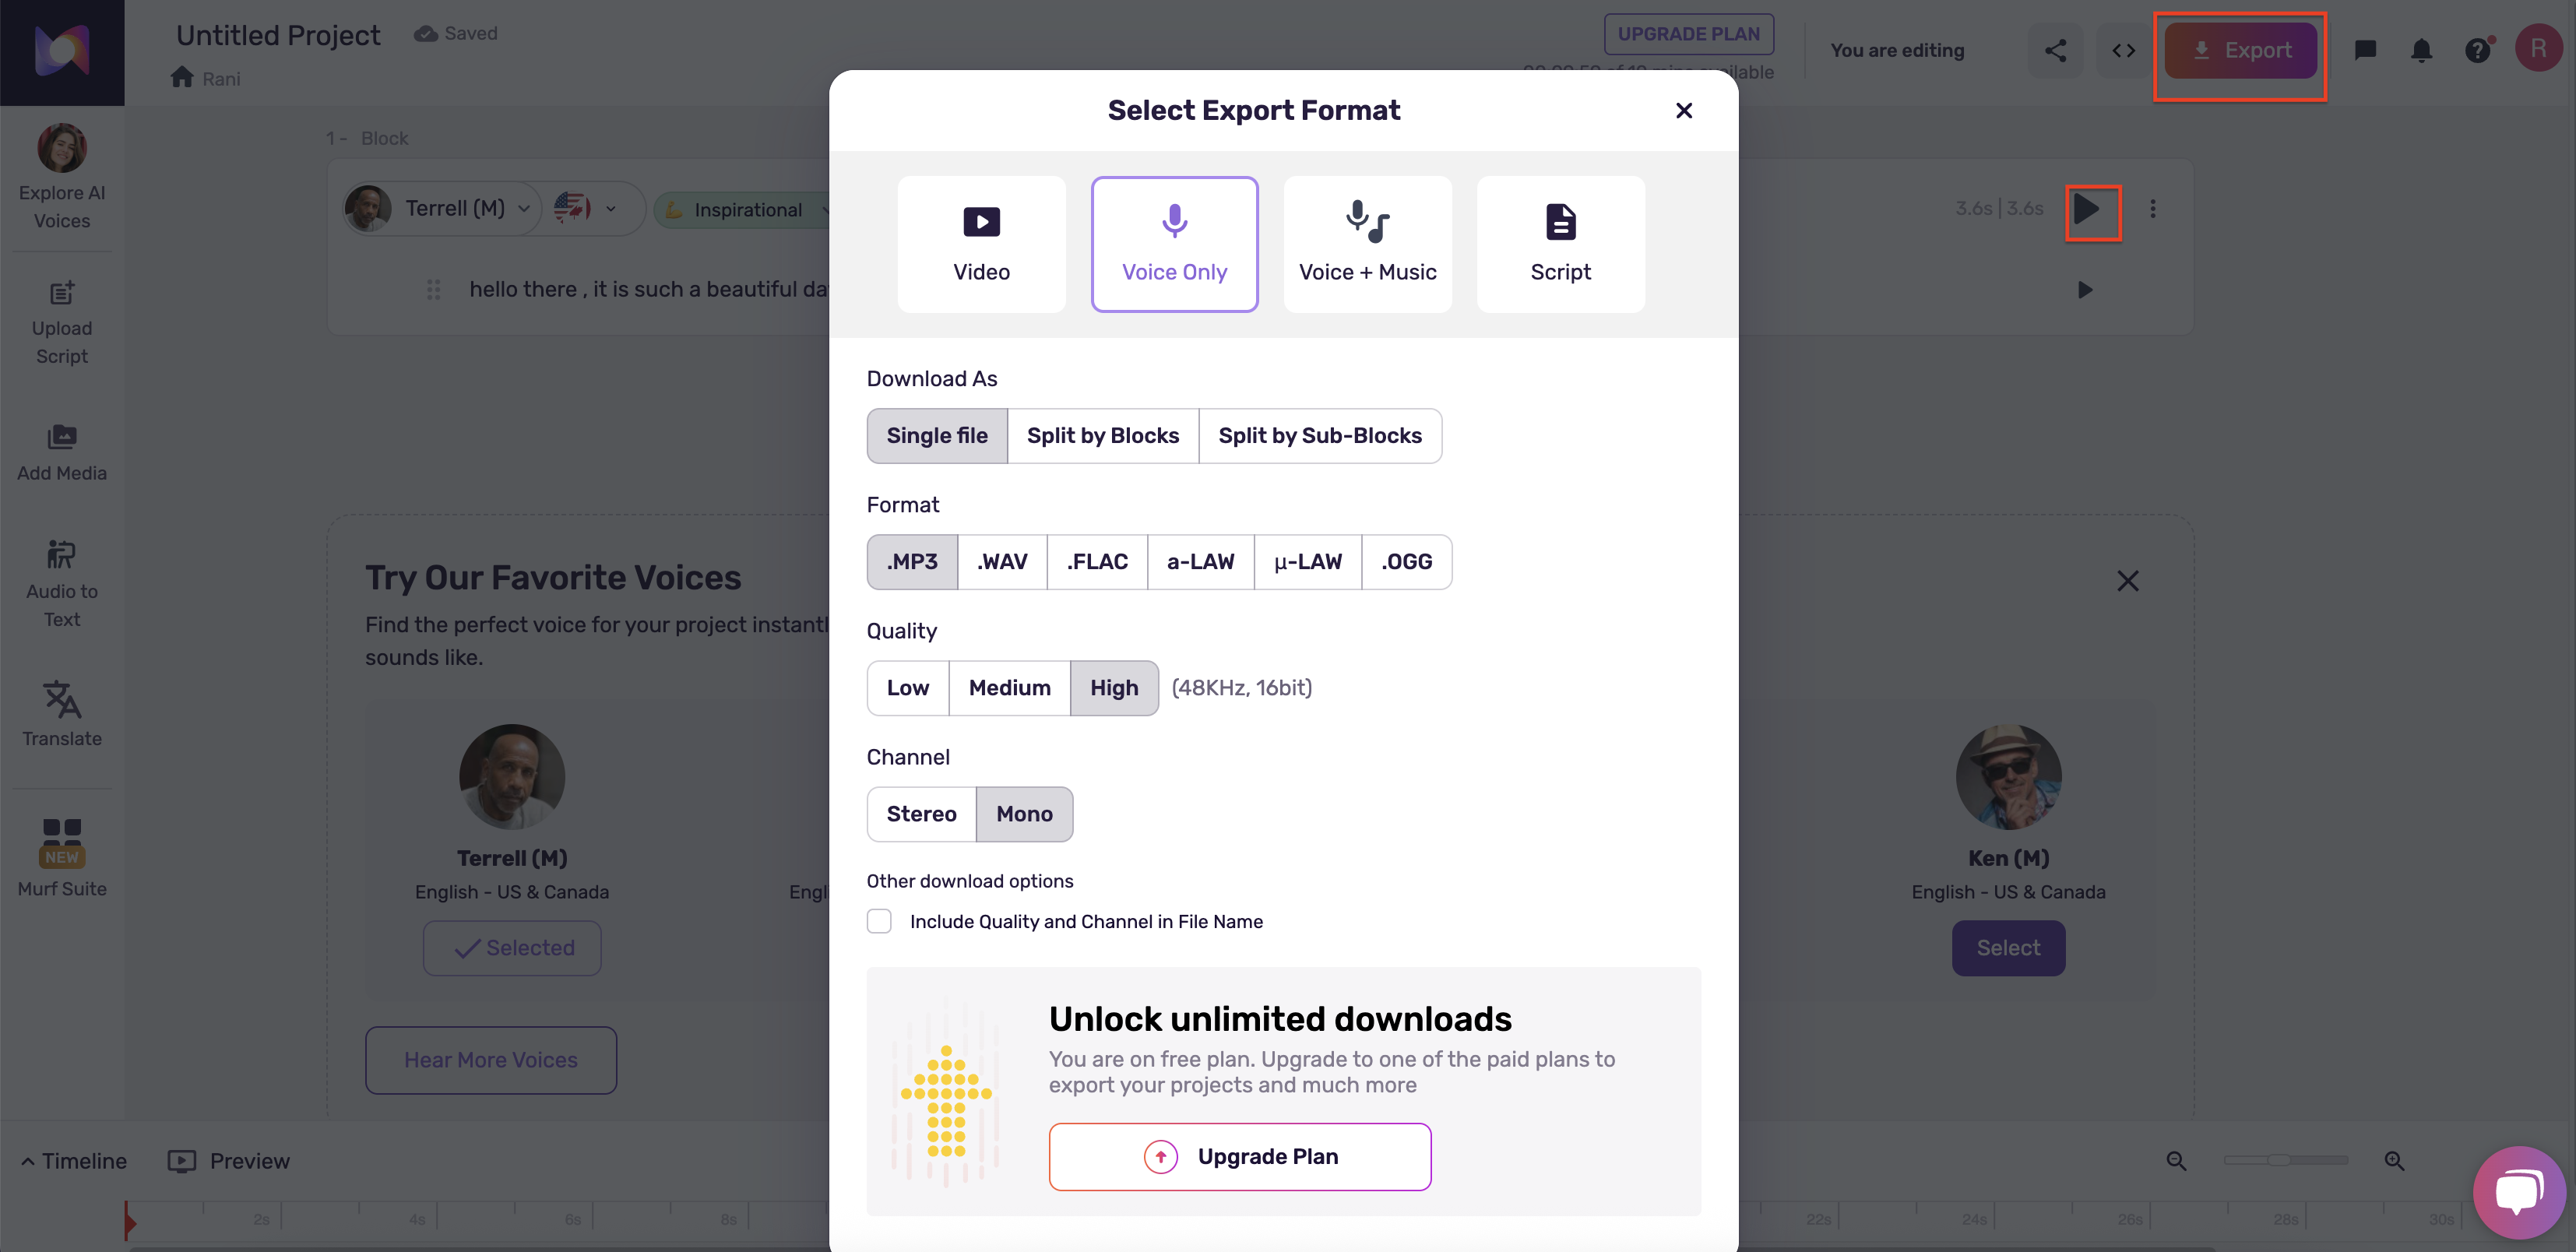
Task: Set quality to Medium
Action: coord(1009,688)
